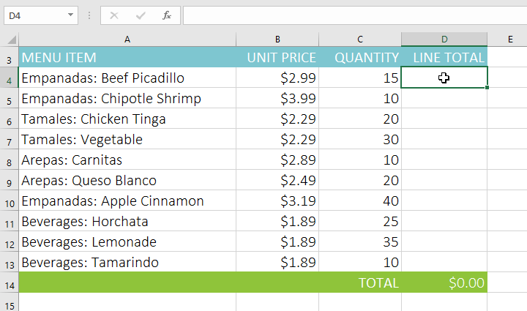Click the green TOTAL $0.00 cell
Viewport: 527px width, 311px height.
(x=444, y=283)
